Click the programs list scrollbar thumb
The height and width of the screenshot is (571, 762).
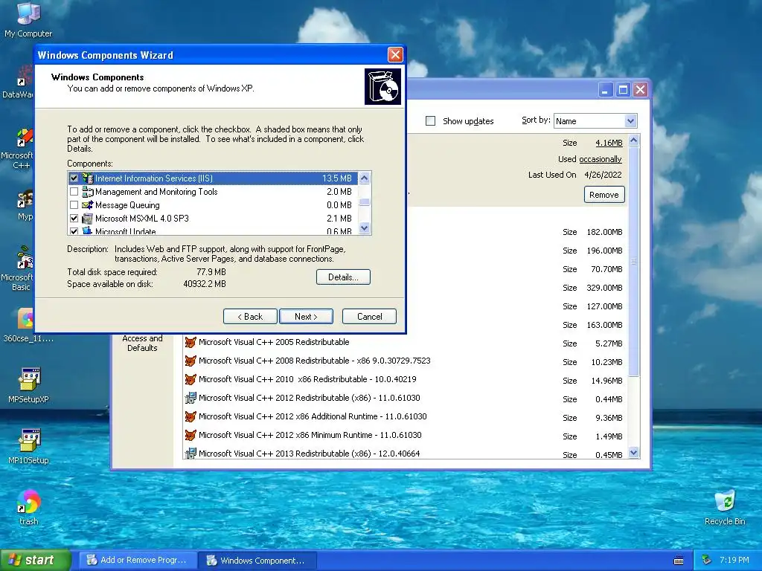(x=634, y=261)
